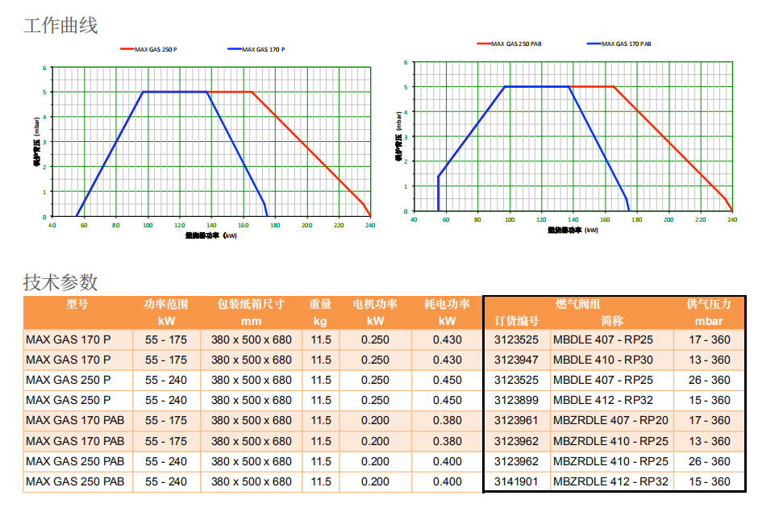Select the MAX GAS 250 PAB legend label

tap(516, 44)
